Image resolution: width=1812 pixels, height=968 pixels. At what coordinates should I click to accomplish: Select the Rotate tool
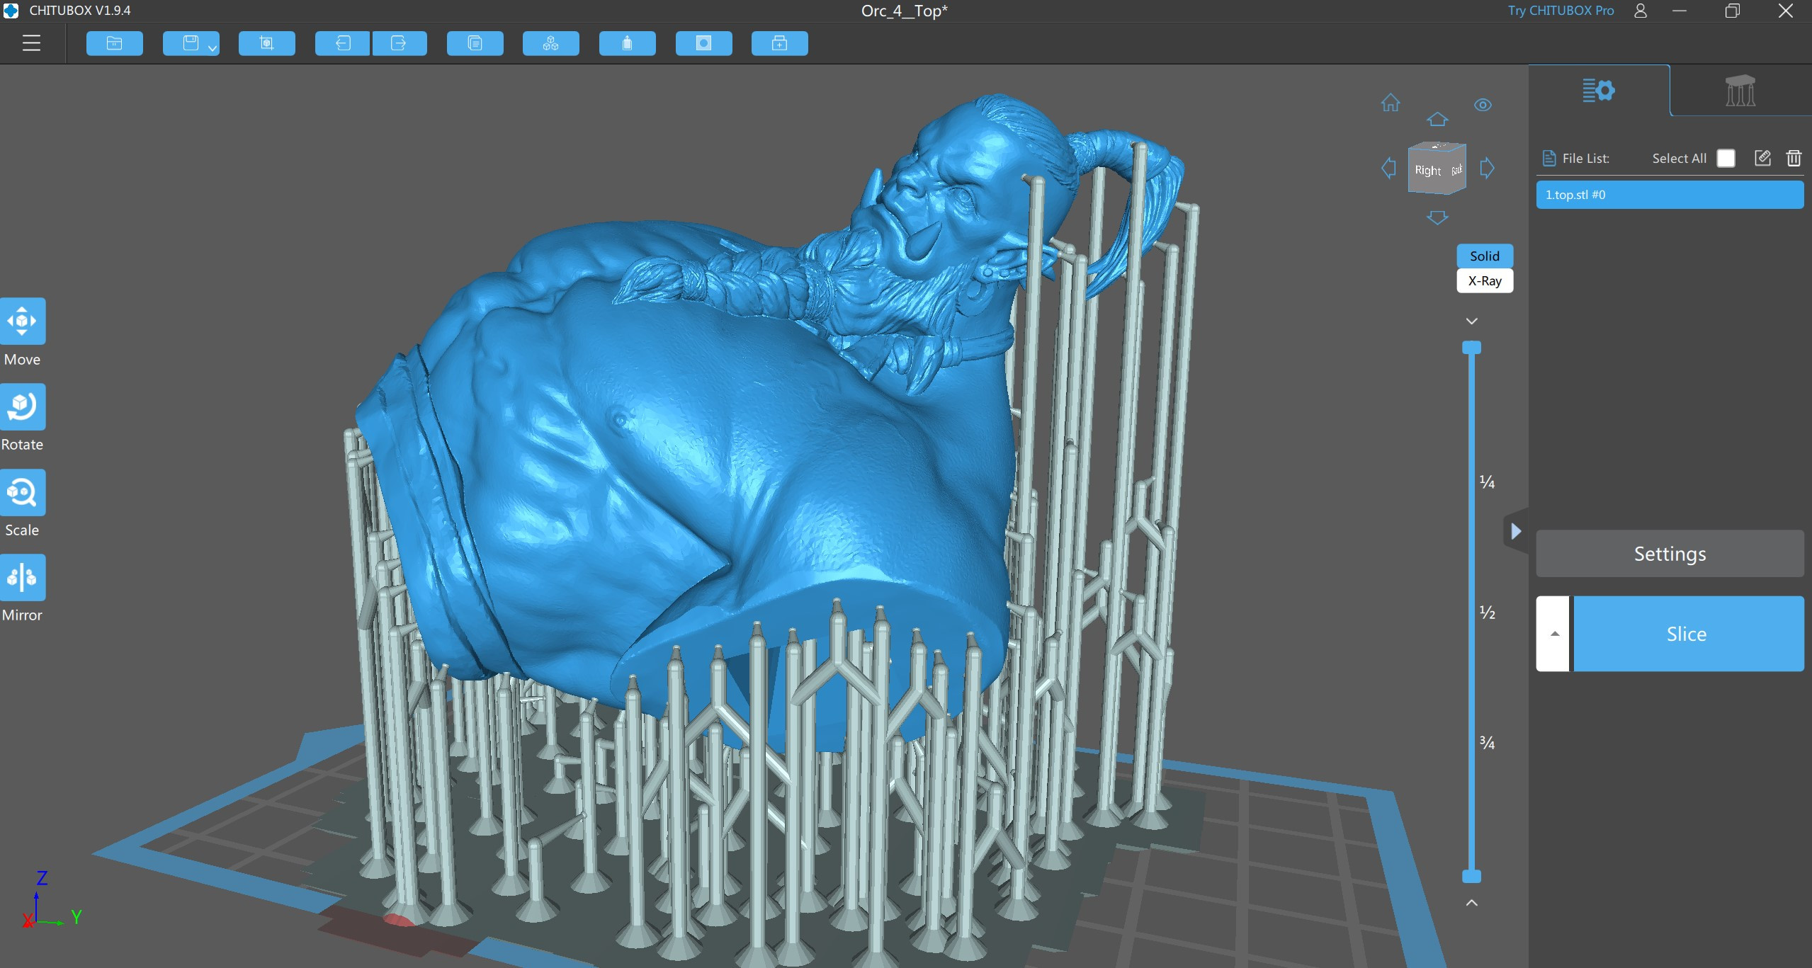tap(23, 406)
